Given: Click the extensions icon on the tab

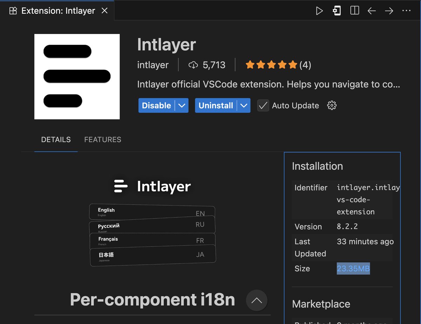Looking at the screenshot, I should [x=13, y=11].
